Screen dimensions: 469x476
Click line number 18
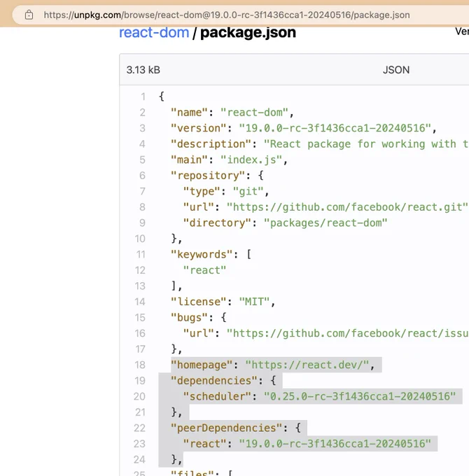pyautogui.click(x=140, y=365)
